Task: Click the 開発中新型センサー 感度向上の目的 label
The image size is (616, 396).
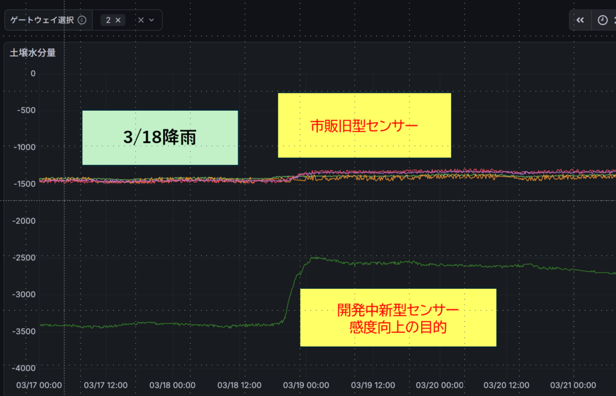Action: [398, 318]
